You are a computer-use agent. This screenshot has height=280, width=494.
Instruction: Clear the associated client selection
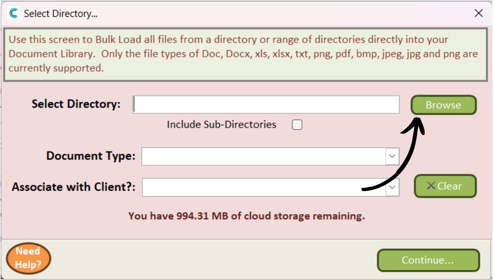pos(445,186)
